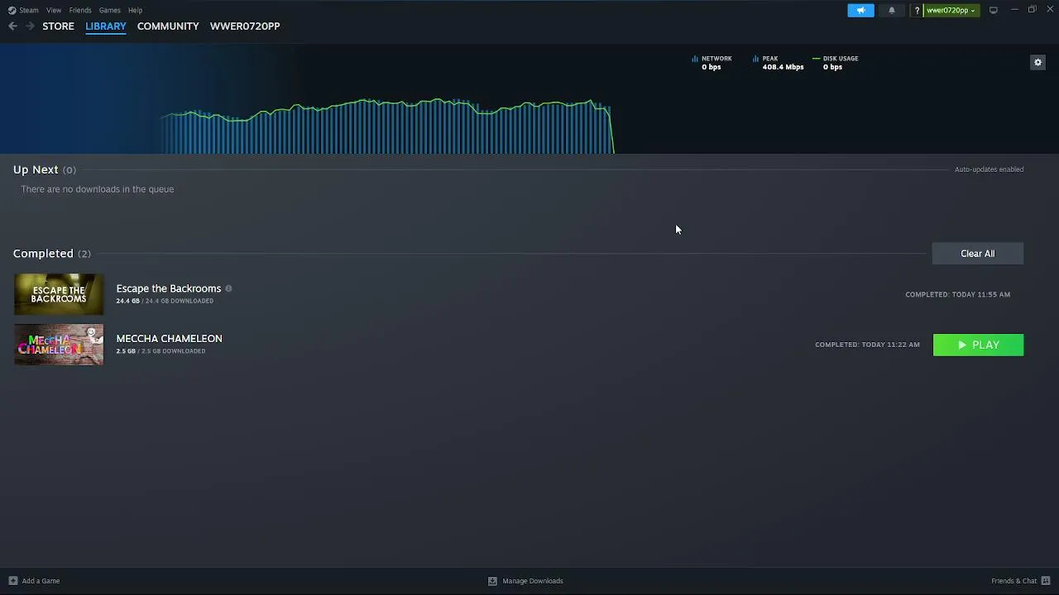1059x595 pixels.
Task: Open the View menu
Action: click(x=54, y=10)
